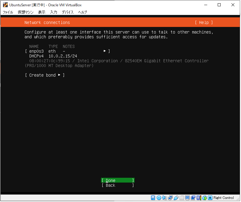Open USB devices status icon
Viewport: 241px width, 202px height.
pos(176,198)
